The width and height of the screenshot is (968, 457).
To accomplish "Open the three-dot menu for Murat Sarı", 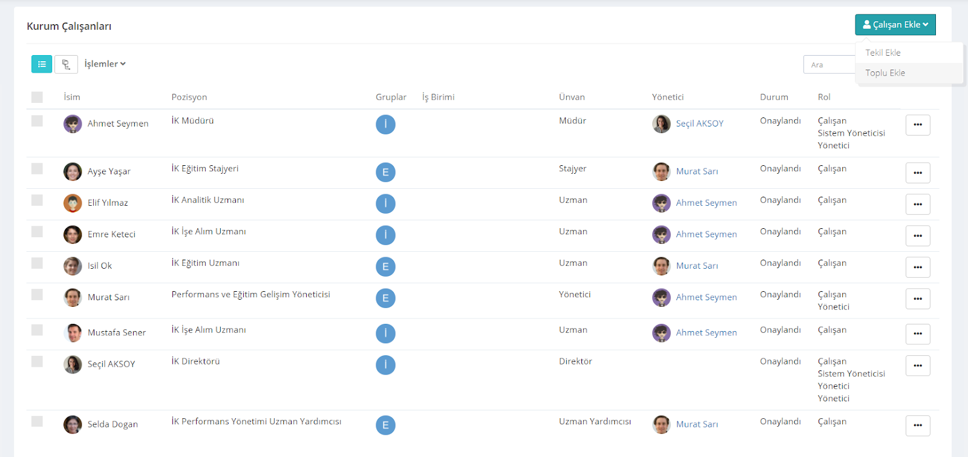I will click(918, 298).
